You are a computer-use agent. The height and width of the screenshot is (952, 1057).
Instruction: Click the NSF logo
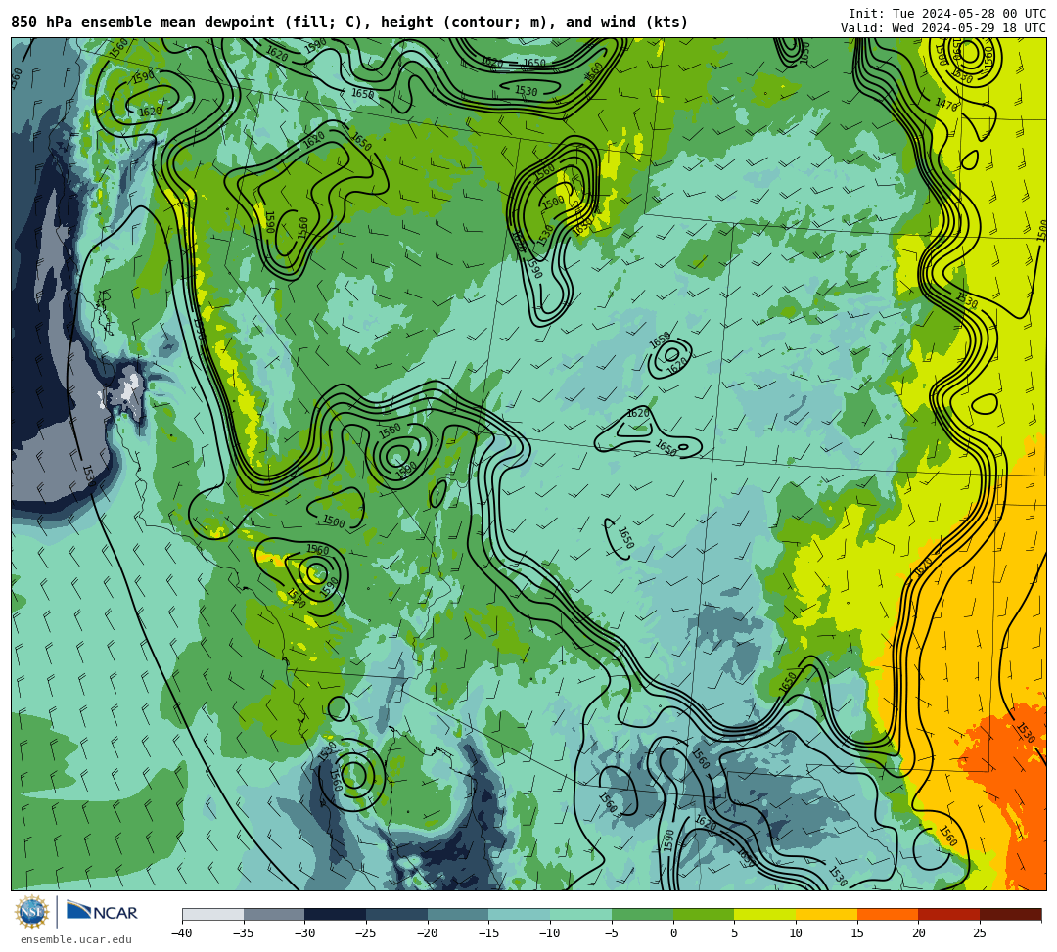[x=31, y=912]
